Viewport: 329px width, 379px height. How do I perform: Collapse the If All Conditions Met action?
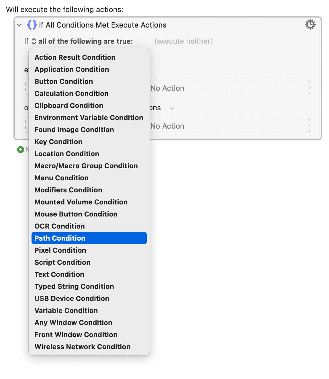[x=19, y=25]
